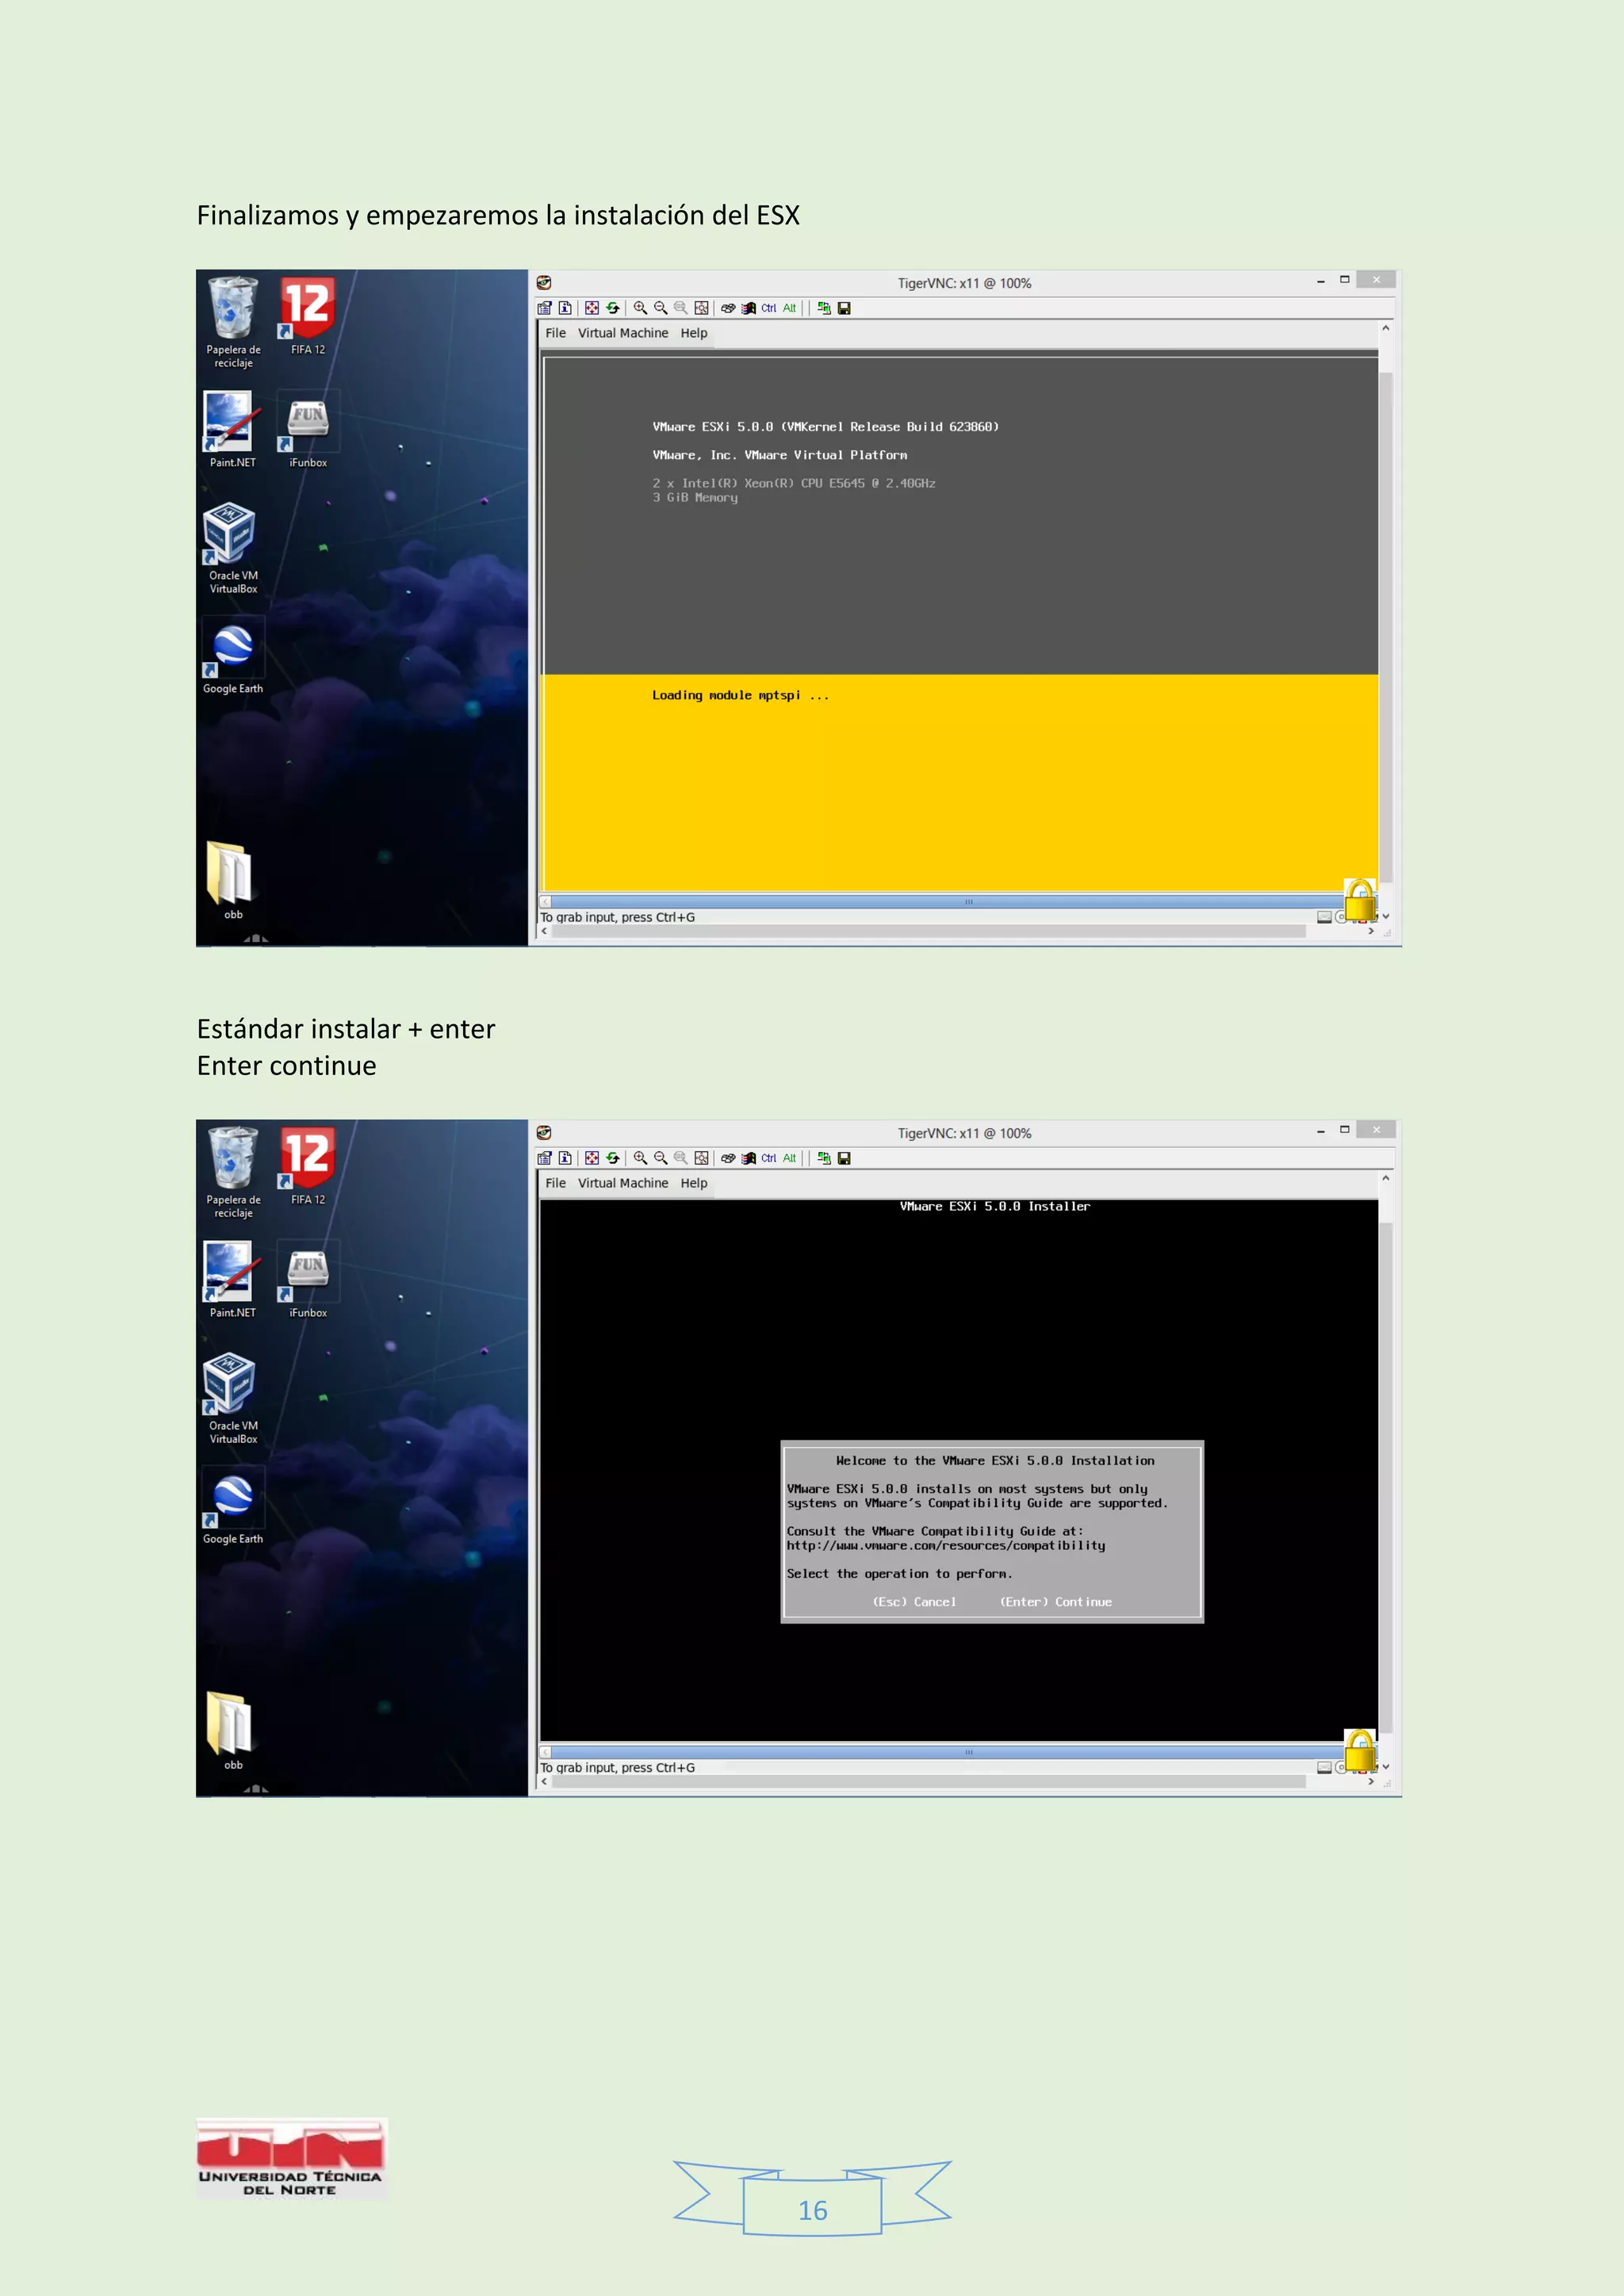
Task: Click connection options icon in lower TigerVNC toolbar
Action: tap(544, 1158)
